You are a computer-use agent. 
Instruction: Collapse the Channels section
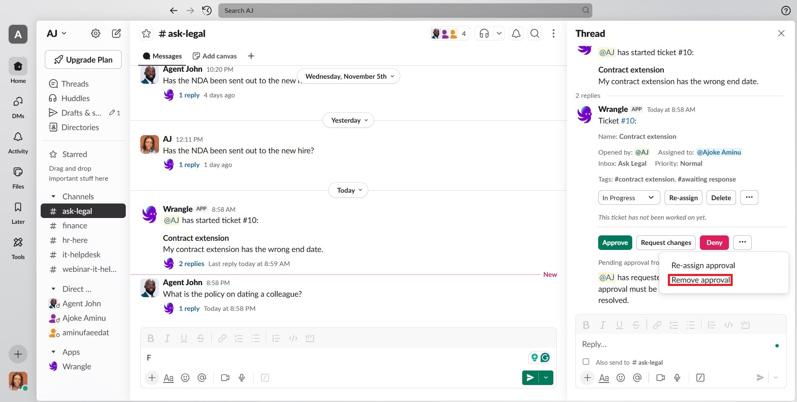tap(53, 196)
